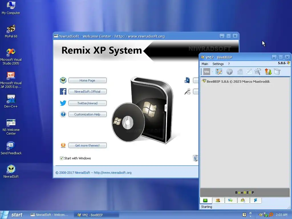Screen dimensions: 292x219
Task: Click the BeeBEEP window resize grip corner
Action: [x=289, y=208]
